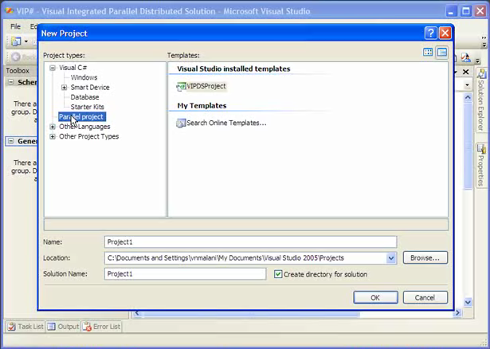490x349 pixels.
Task: Click horizontal scrollbar right arrow
Action: click(x=458, y=313)
